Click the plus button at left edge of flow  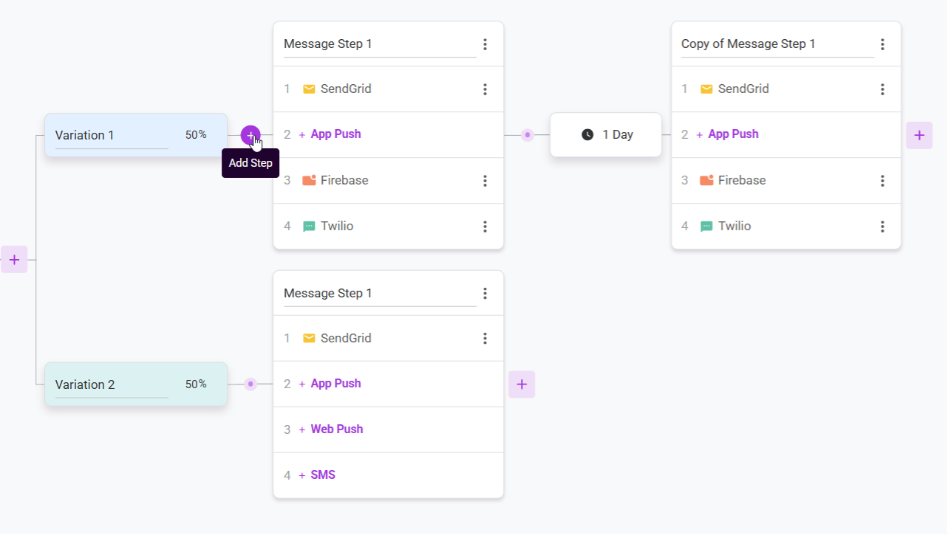[x=14, y=260]
